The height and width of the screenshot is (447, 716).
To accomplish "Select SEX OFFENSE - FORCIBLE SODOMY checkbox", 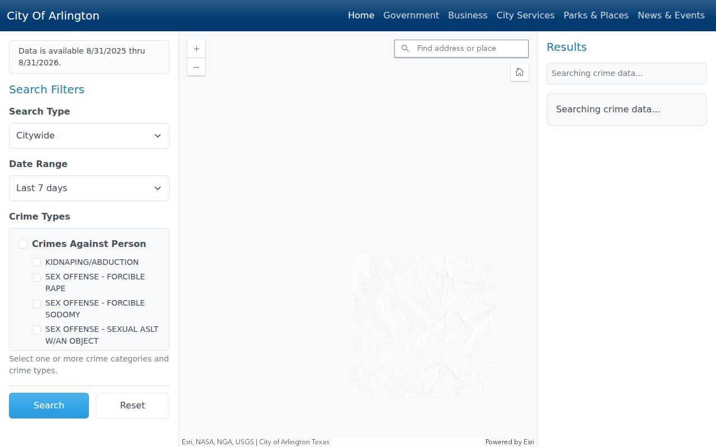I will coord(36,303).
